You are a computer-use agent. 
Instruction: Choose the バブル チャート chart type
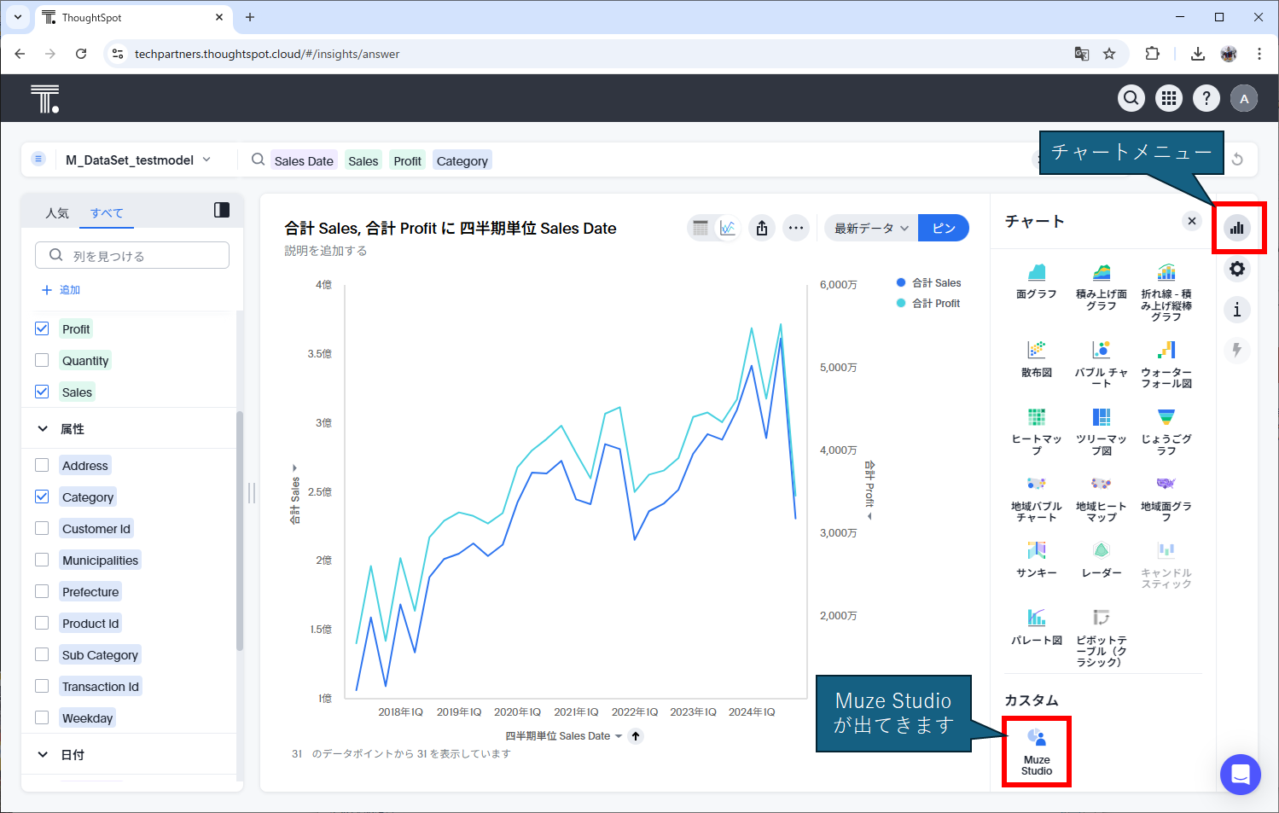pos(1102,364)
